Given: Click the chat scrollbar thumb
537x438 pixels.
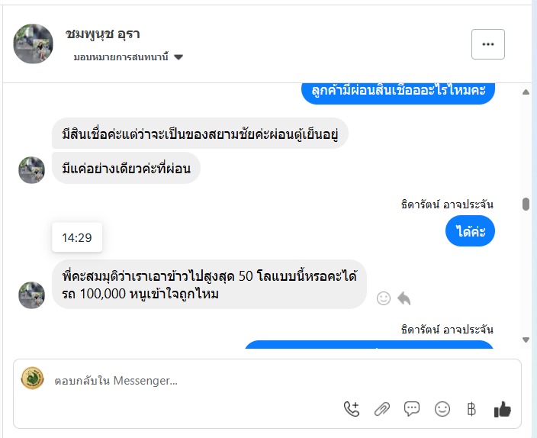Looking at the screenshot, I should coord(526,204).
